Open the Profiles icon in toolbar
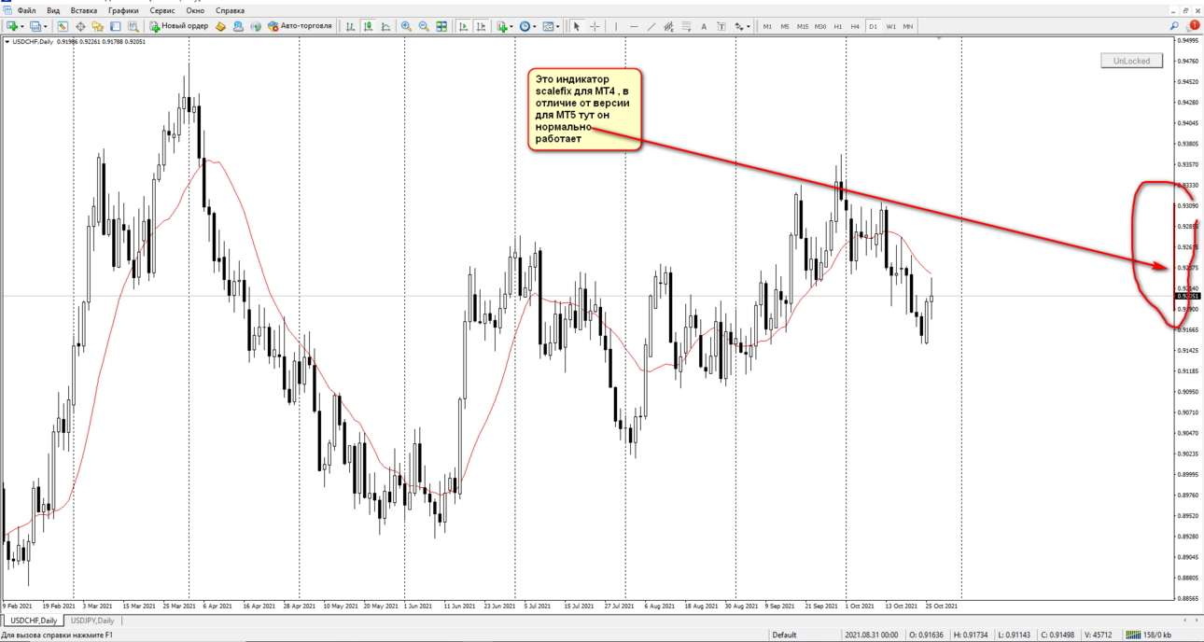The image size is (1204, 642). click(x=35, y=26)
